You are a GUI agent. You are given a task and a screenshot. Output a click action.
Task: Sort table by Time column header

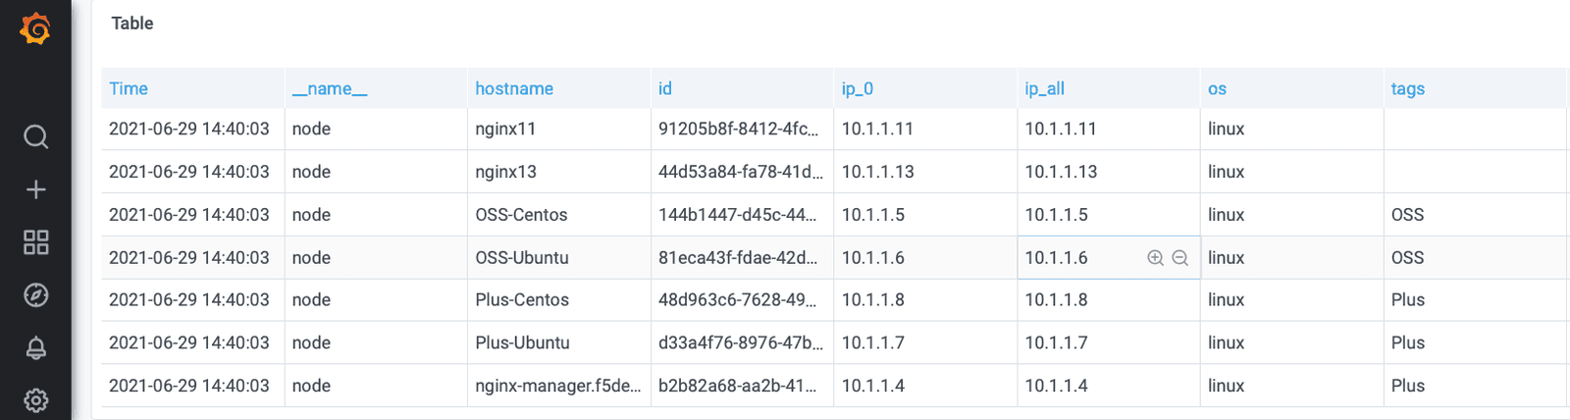point(129,88)
